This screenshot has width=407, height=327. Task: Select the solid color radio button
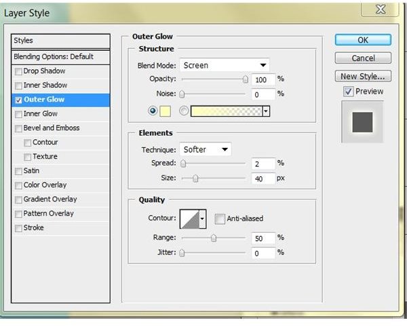point(153,111)
